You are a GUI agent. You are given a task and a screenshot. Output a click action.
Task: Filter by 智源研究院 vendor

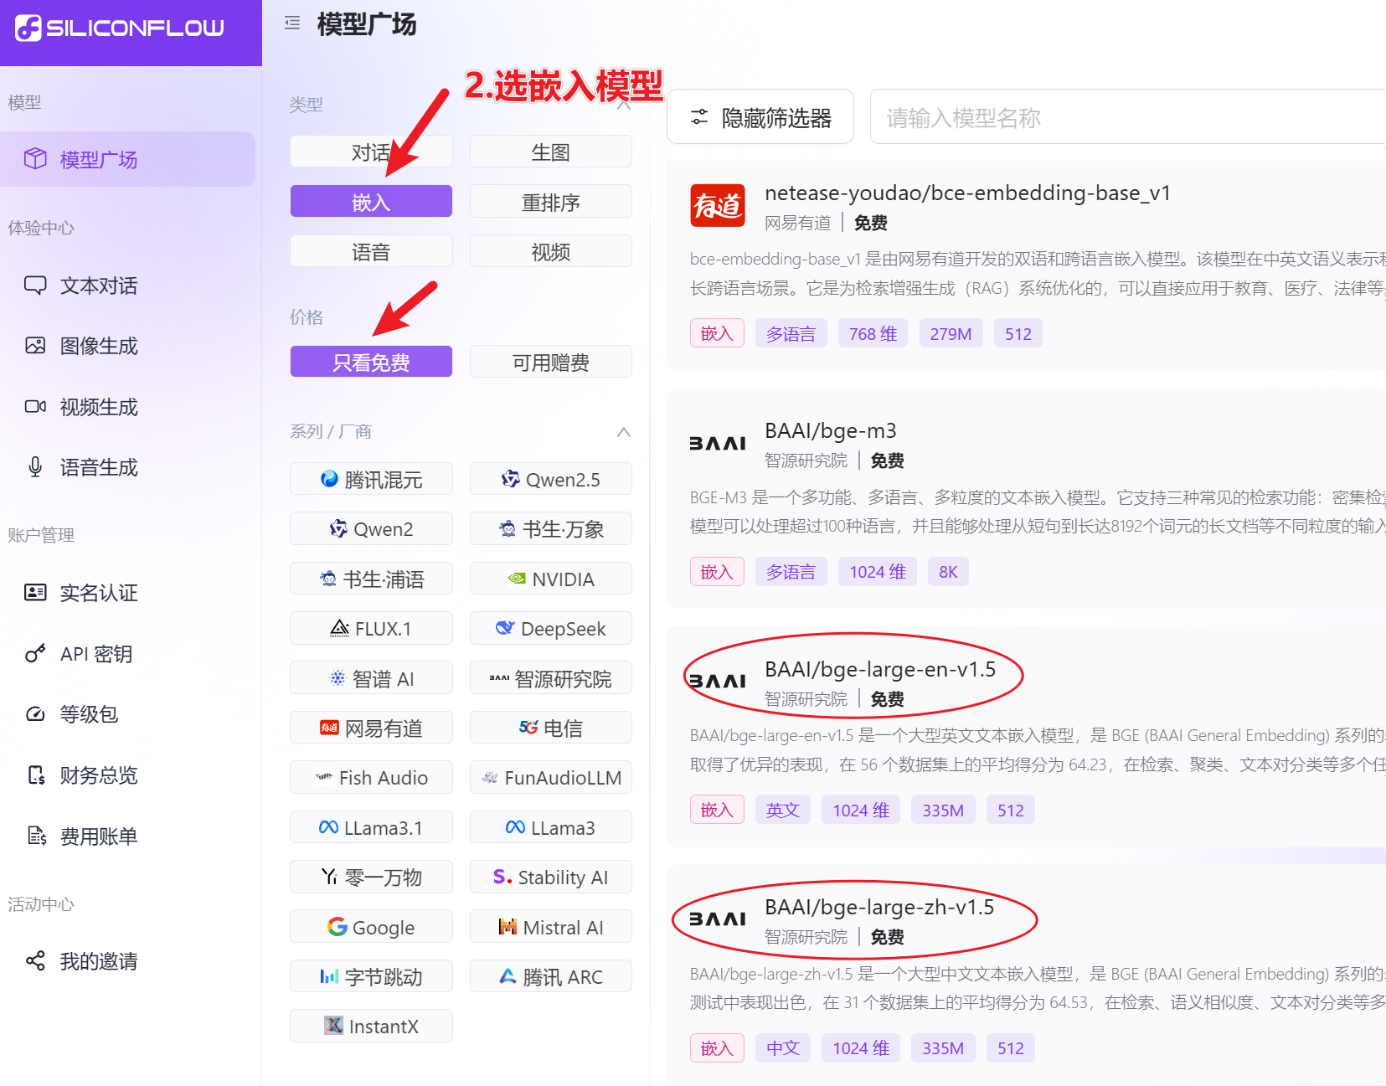pos(550,678)
